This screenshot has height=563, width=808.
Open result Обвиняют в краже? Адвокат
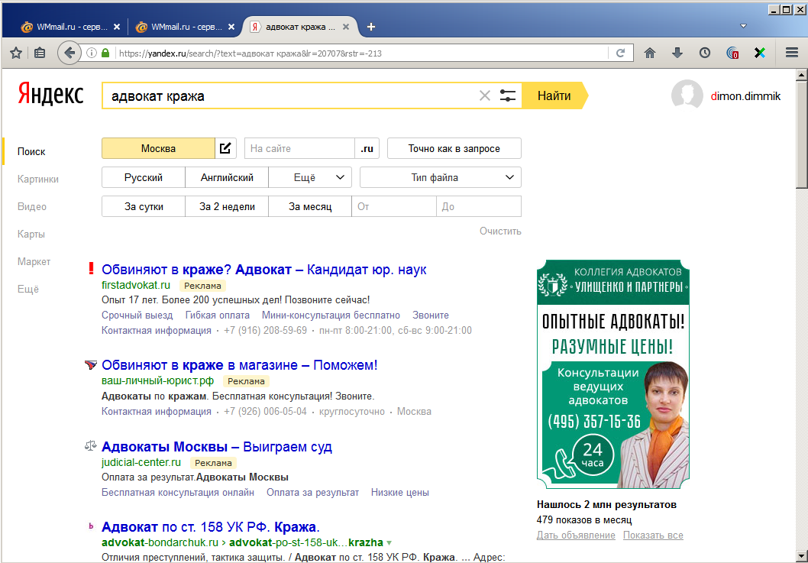coord(263,269)
